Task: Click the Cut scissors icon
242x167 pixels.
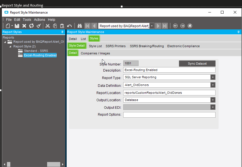Action: (x=48, y=26)
